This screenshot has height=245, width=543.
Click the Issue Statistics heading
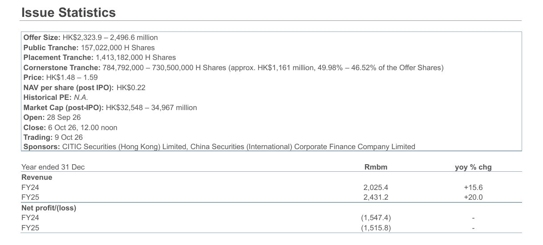(x=69, y=12)
